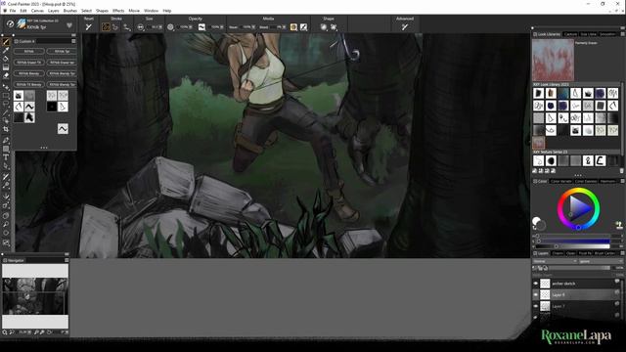Select the Freehand Strokes icon

point(106,27)
